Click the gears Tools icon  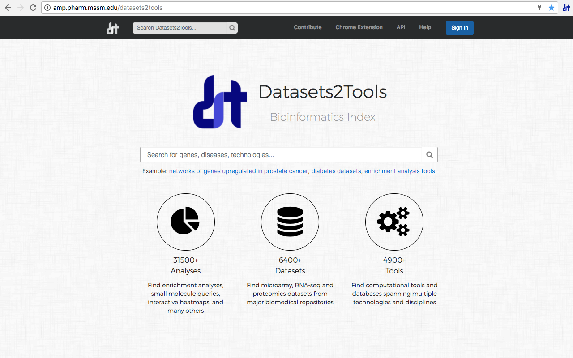point(394,222)
